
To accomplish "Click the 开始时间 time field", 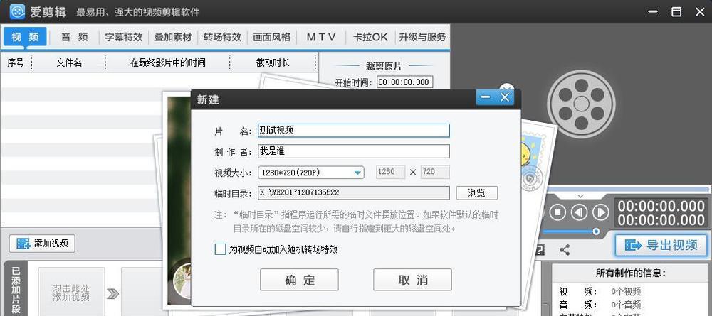I will 404,82.
